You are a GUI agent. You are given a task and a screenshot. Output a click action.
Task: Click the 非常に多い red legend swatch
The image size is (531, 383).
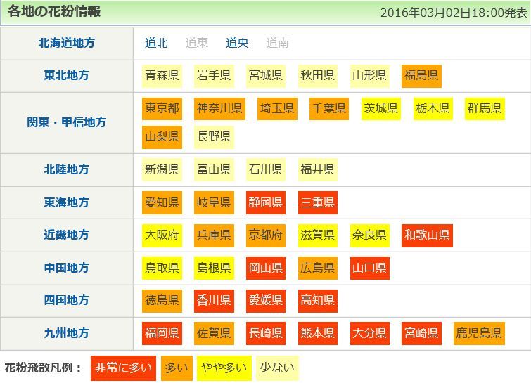tap(123, 368)
